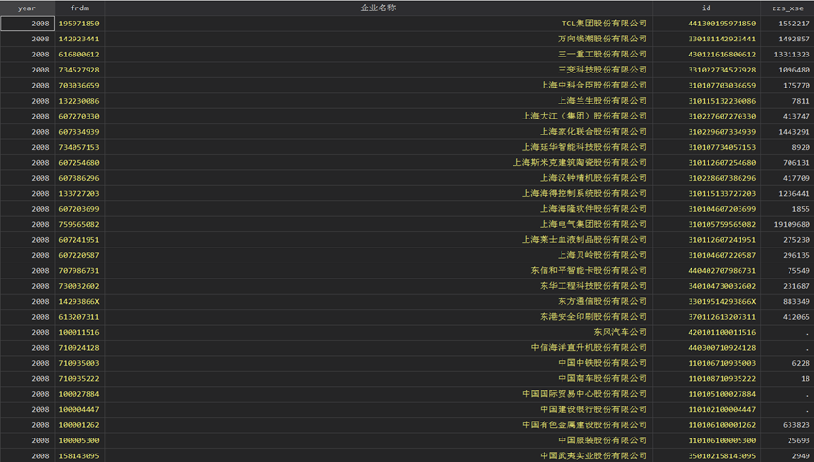The width and height of the screenshot is (814, 462).
Task: Select company name 上海汉钟精机股份有限公司
Action: click(594, 178)
